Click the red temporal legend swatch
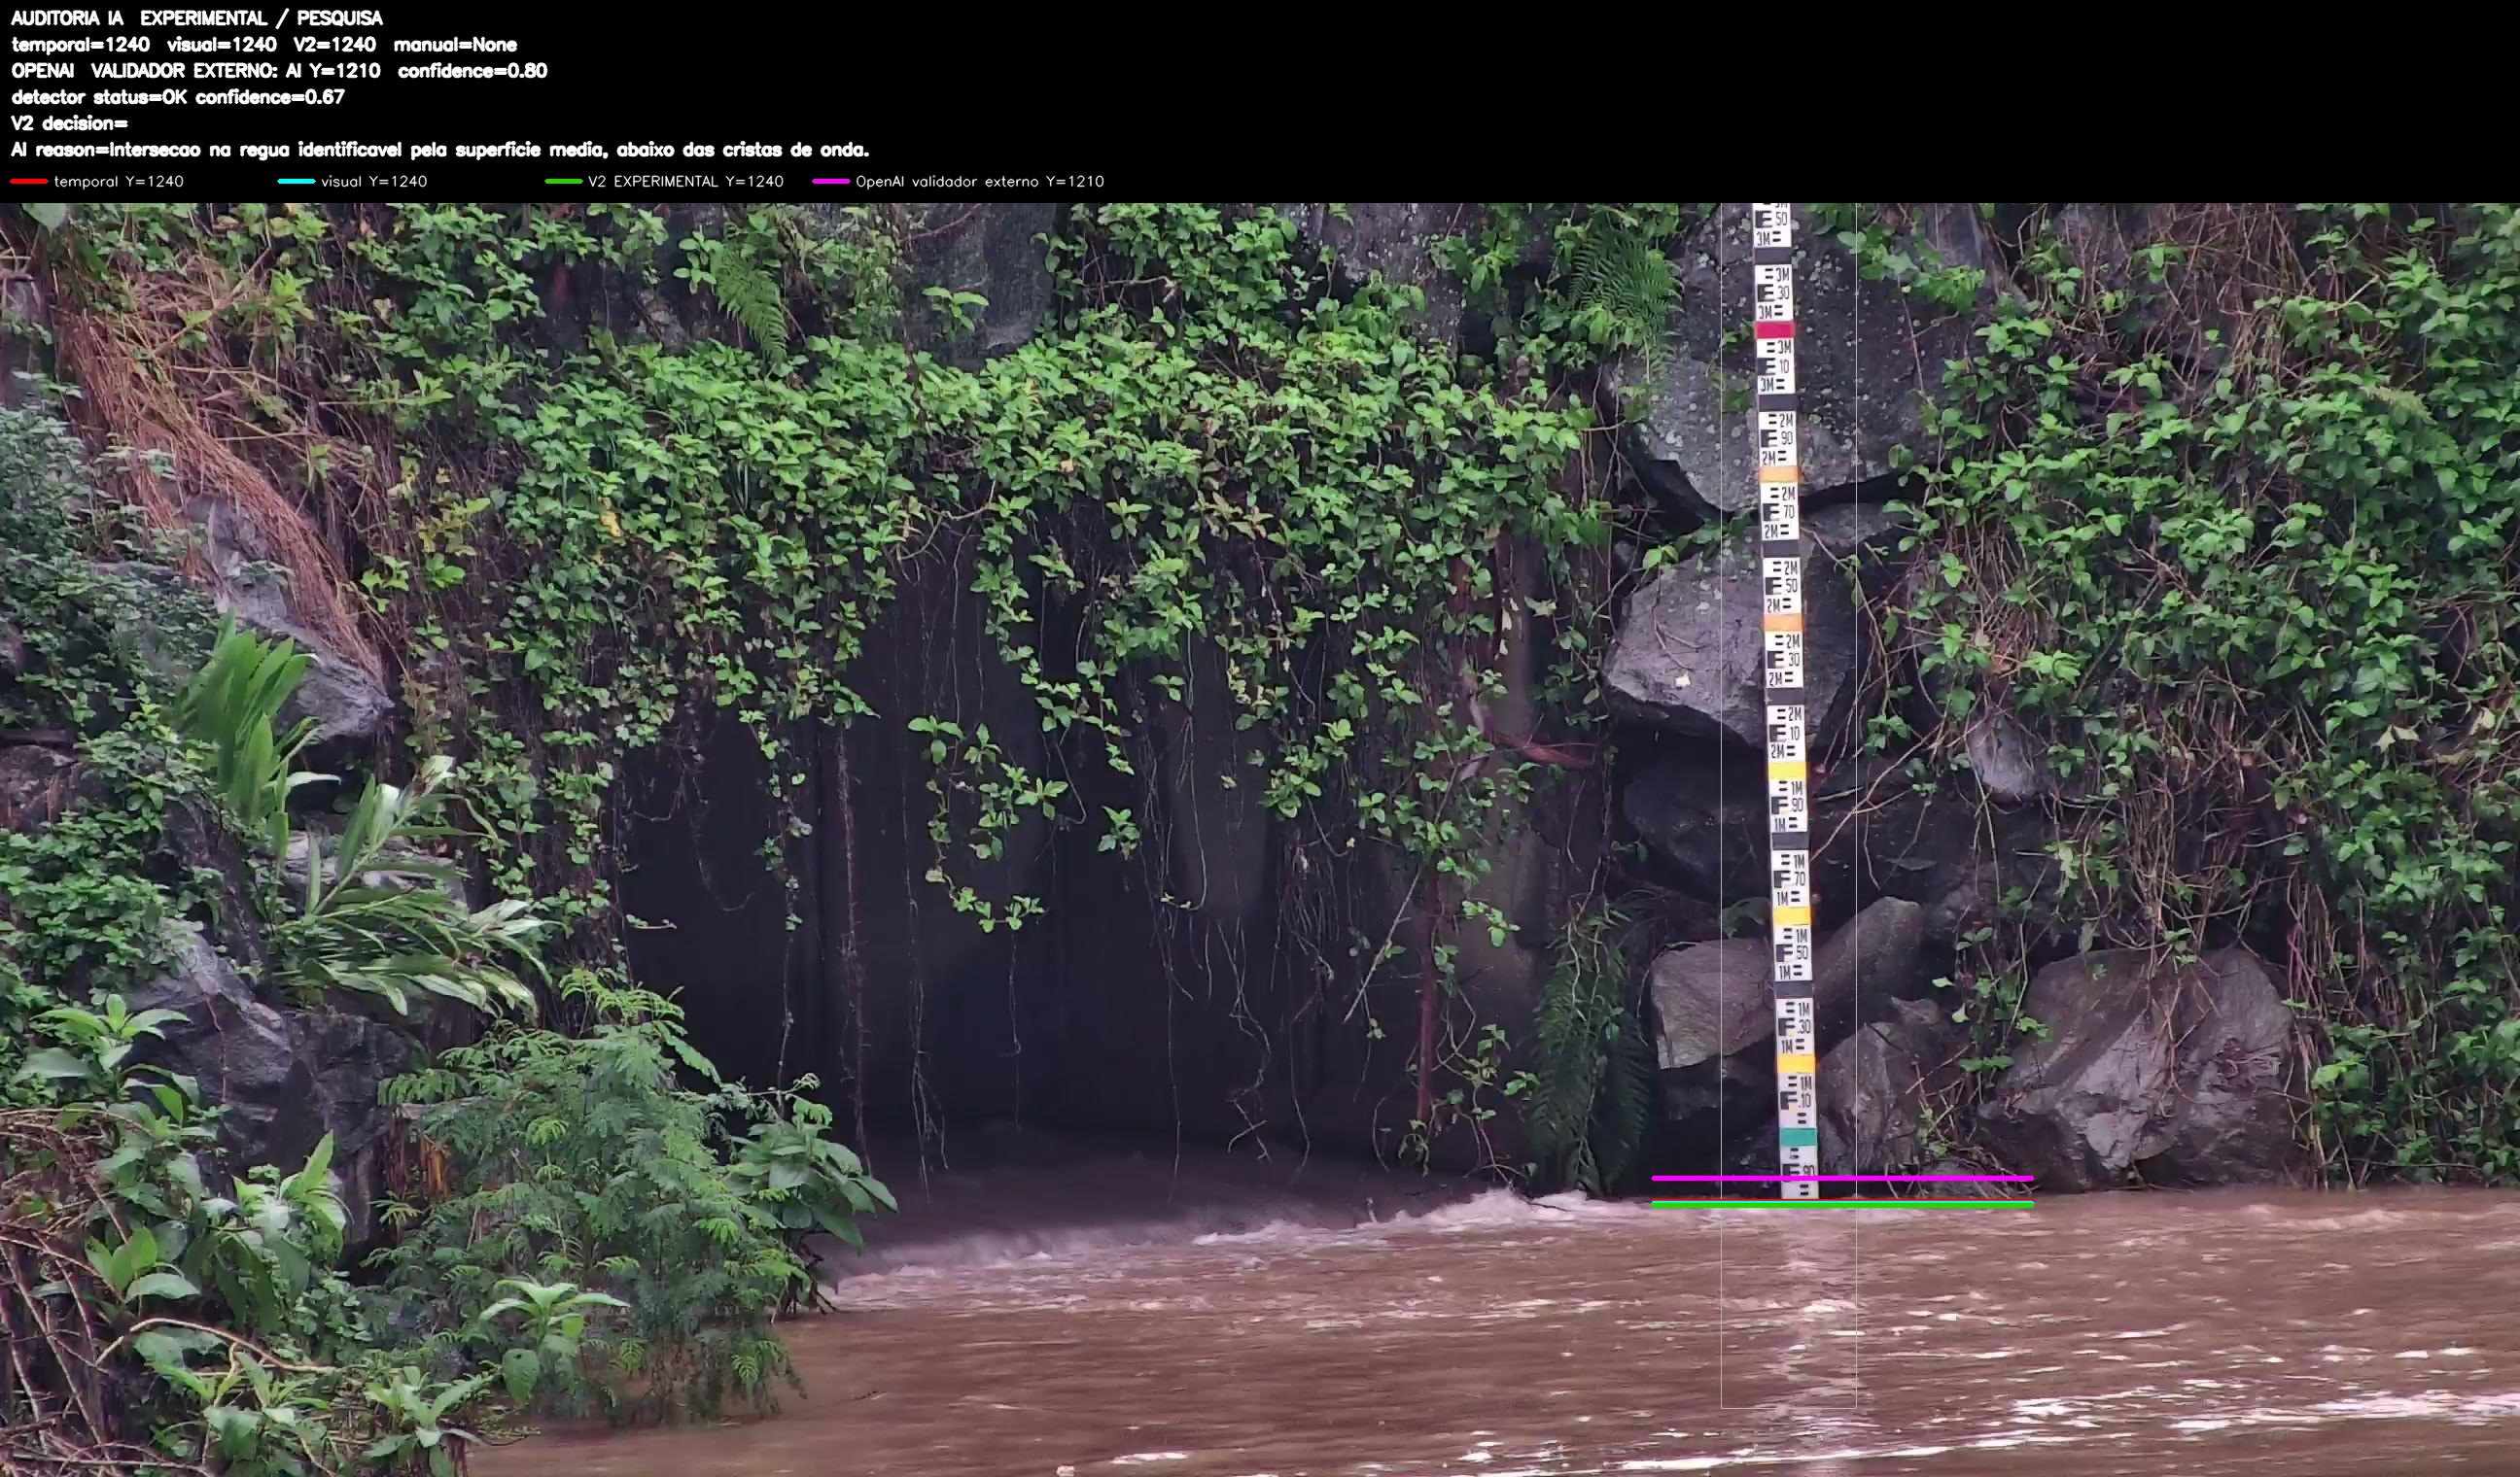The image size is (2520, 1477). [29, 182]
